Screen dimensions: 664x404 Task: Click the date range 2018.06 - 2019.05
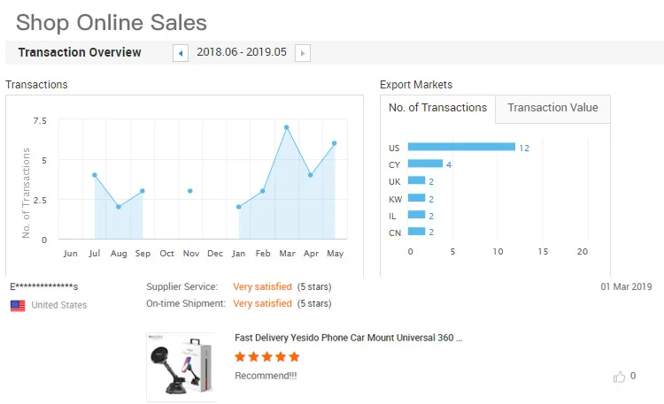tap(242, 53)
